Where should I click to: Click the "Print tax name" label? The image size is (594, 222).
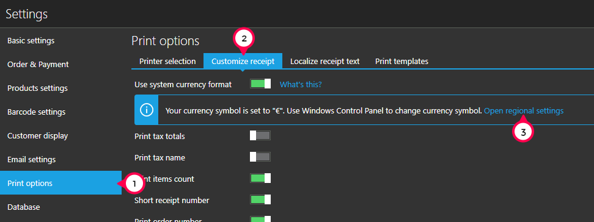[159, 158]
